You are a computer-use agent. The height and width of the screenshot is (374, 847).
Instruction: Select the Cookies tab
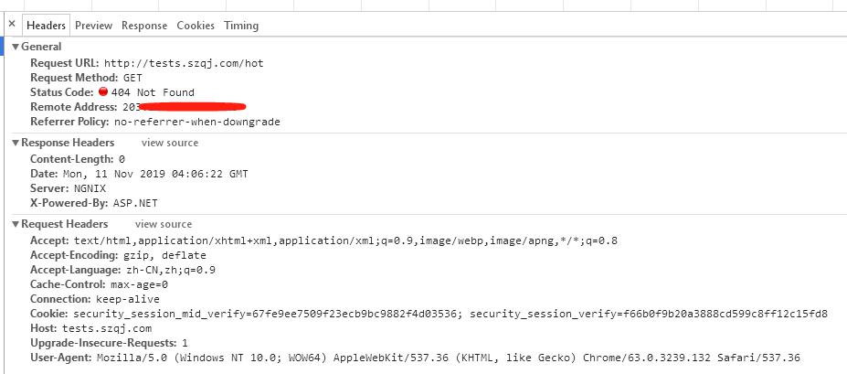coord(196,26)
